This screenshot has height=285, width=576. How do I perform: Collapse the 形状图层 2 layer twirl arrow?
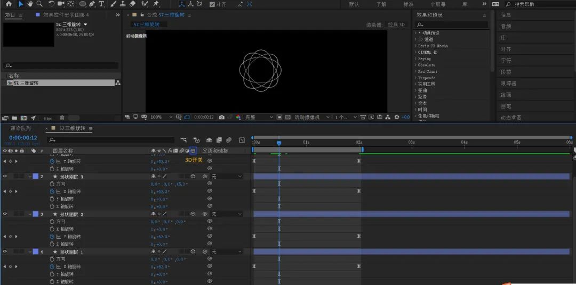click(x=30, y=214)
